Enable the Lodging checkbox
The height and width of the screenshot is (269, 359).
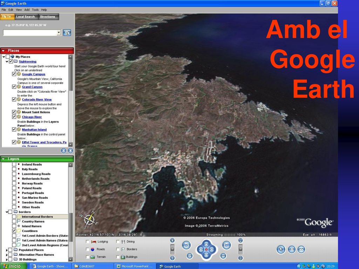87,242
